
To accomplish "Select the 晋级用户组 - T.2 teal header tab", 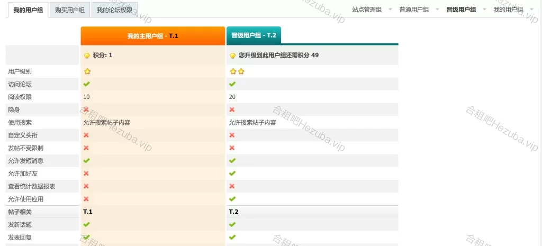I will click(254, 35).
